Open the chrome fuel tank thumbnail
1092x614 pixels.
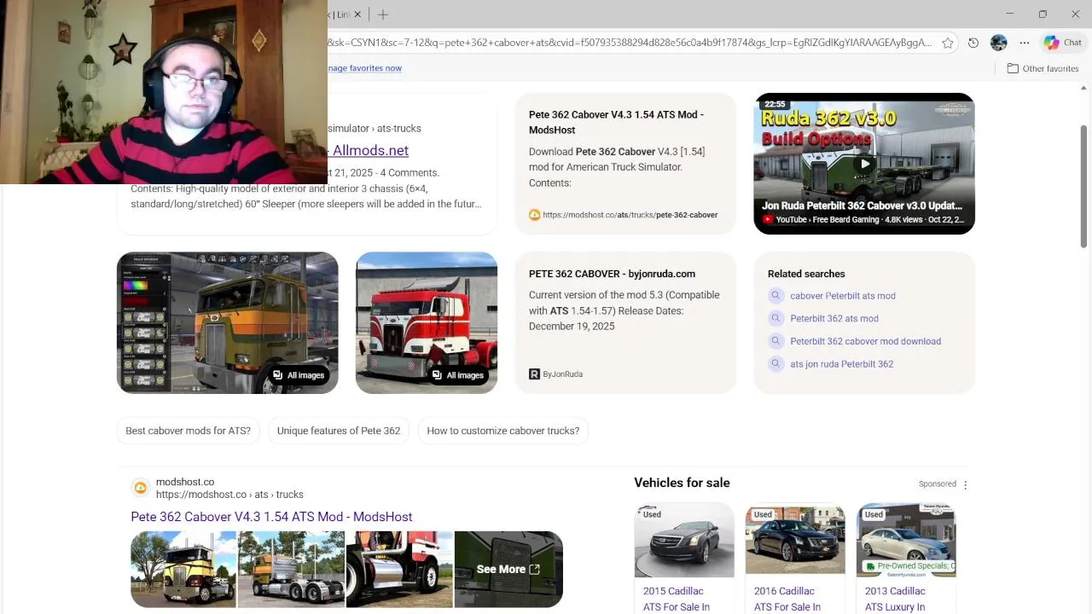click(x=399, y=570)
